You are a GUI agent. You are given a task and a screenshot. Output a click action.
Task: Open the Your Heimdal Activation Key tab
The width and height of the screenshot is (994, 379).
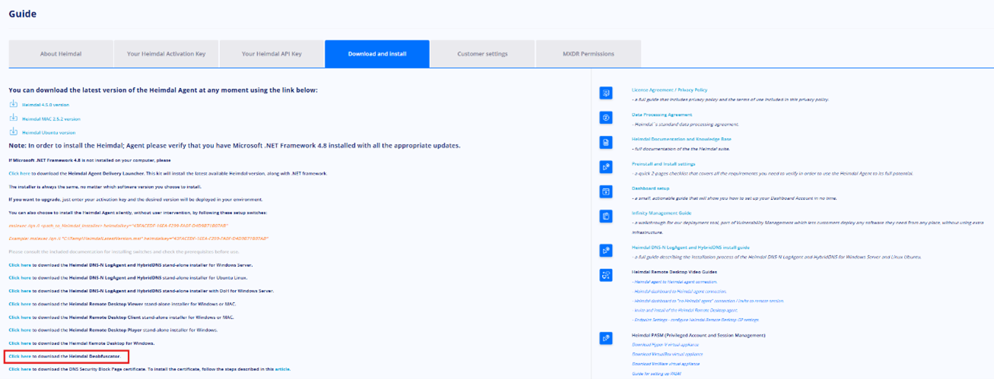166,54
